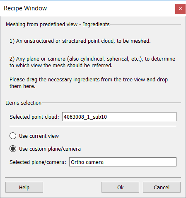The image size is (186, 198).
Task: Focus the Selected plane/camera input field
Action: (123, 162)
